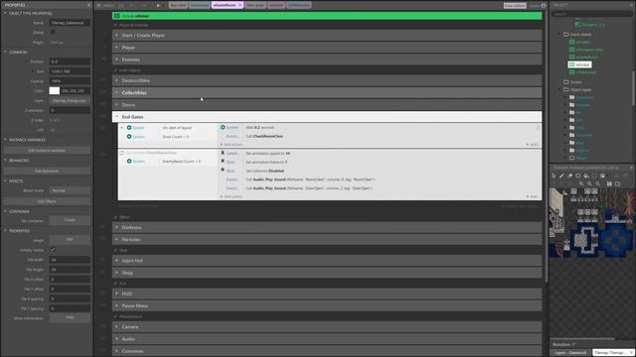Expand the HUD event group

pos(116,294)
